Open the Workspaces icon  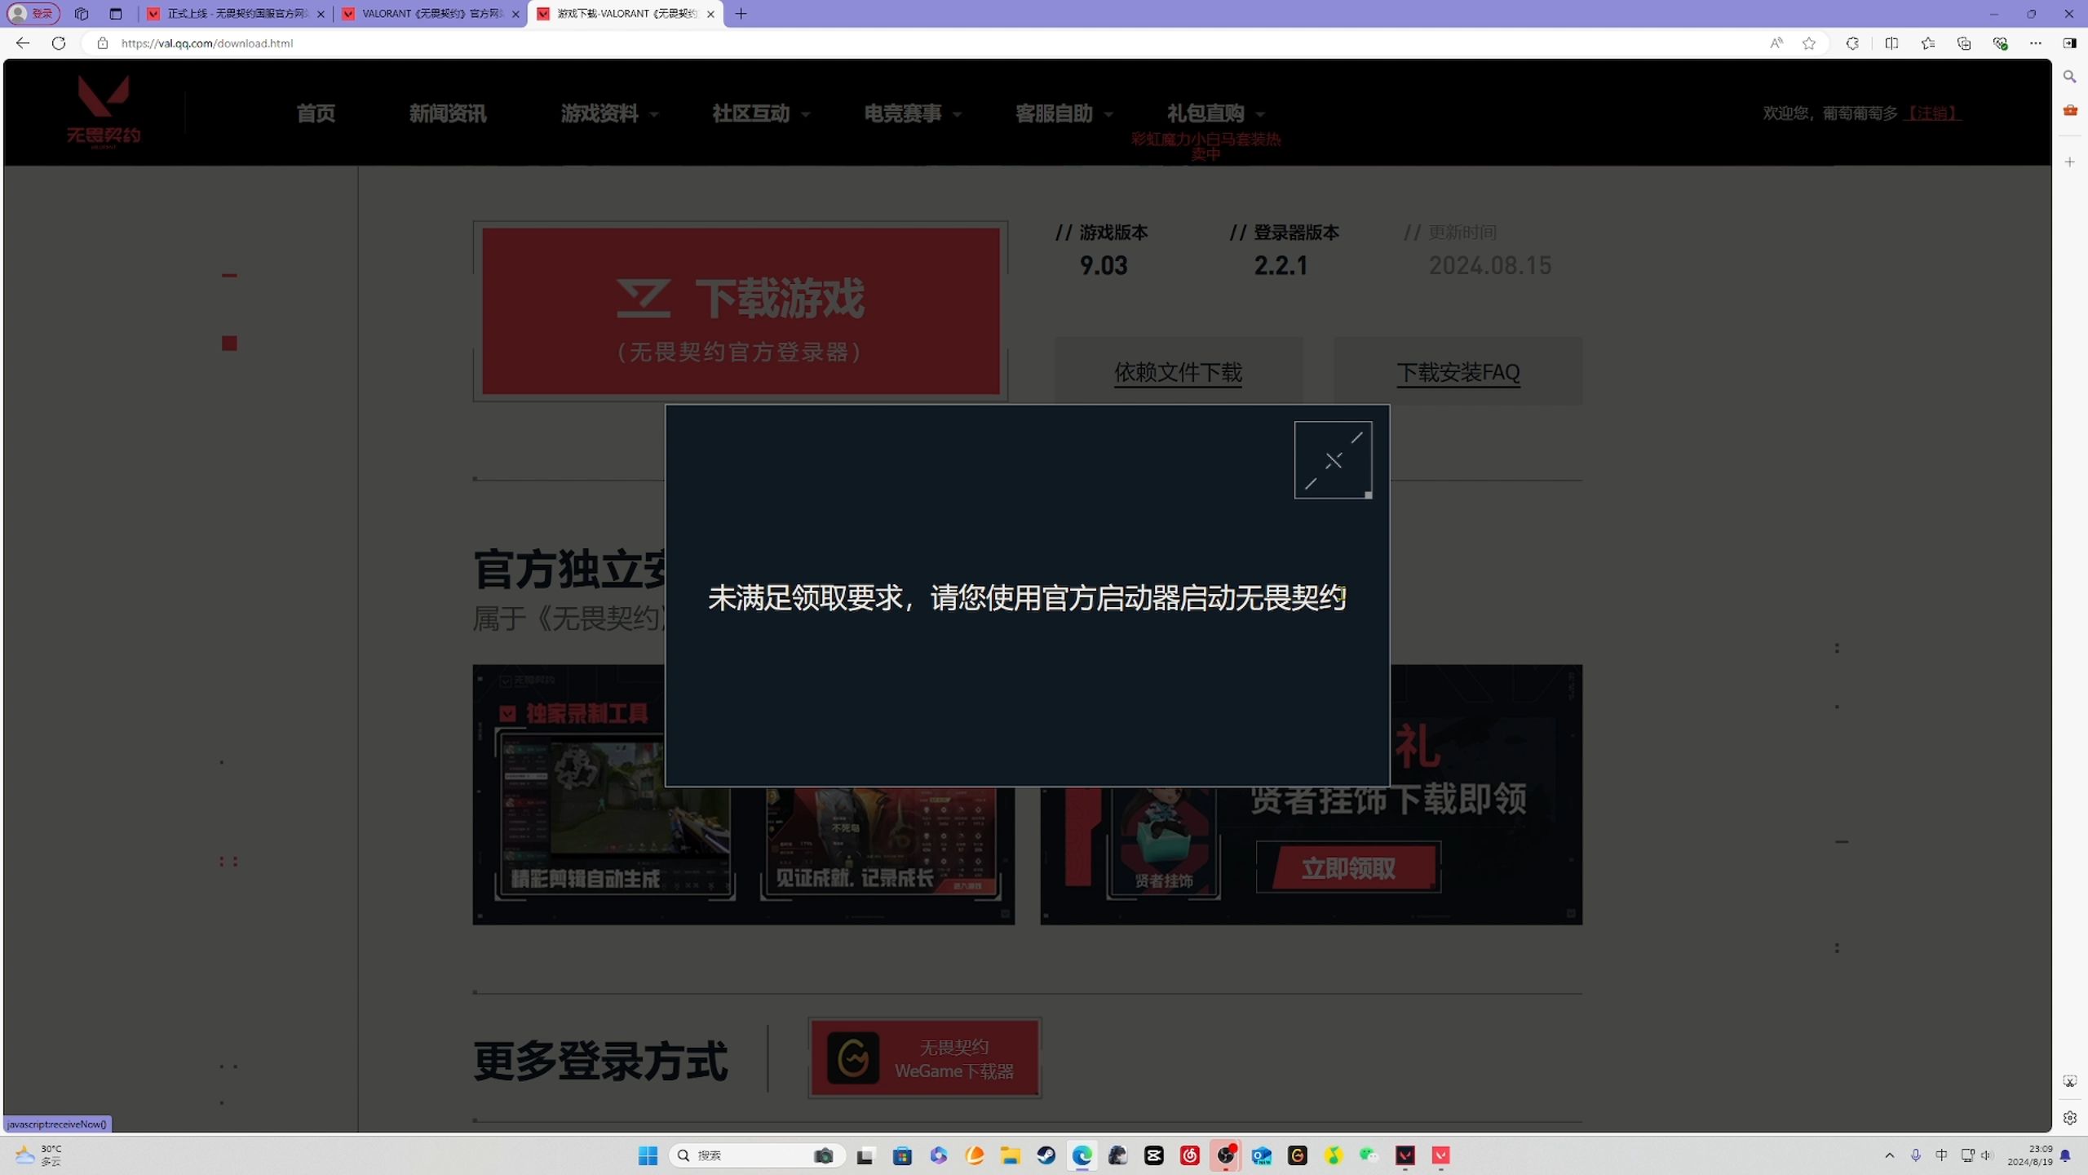(82, 14)
